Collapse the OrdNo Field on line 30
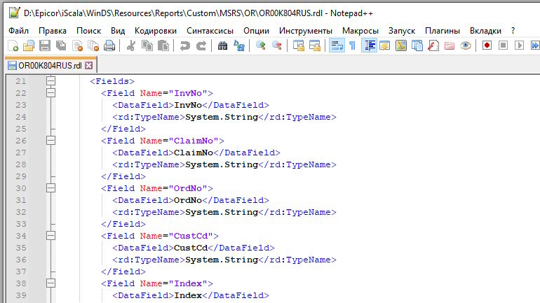Viewport: 540px width, 303px height. 50,188
